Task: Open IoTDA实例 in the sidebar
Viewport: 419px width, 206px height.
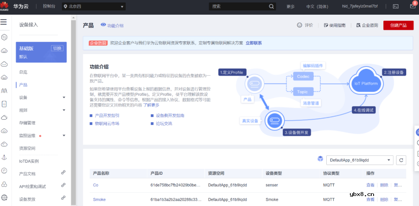Action: 29,161
